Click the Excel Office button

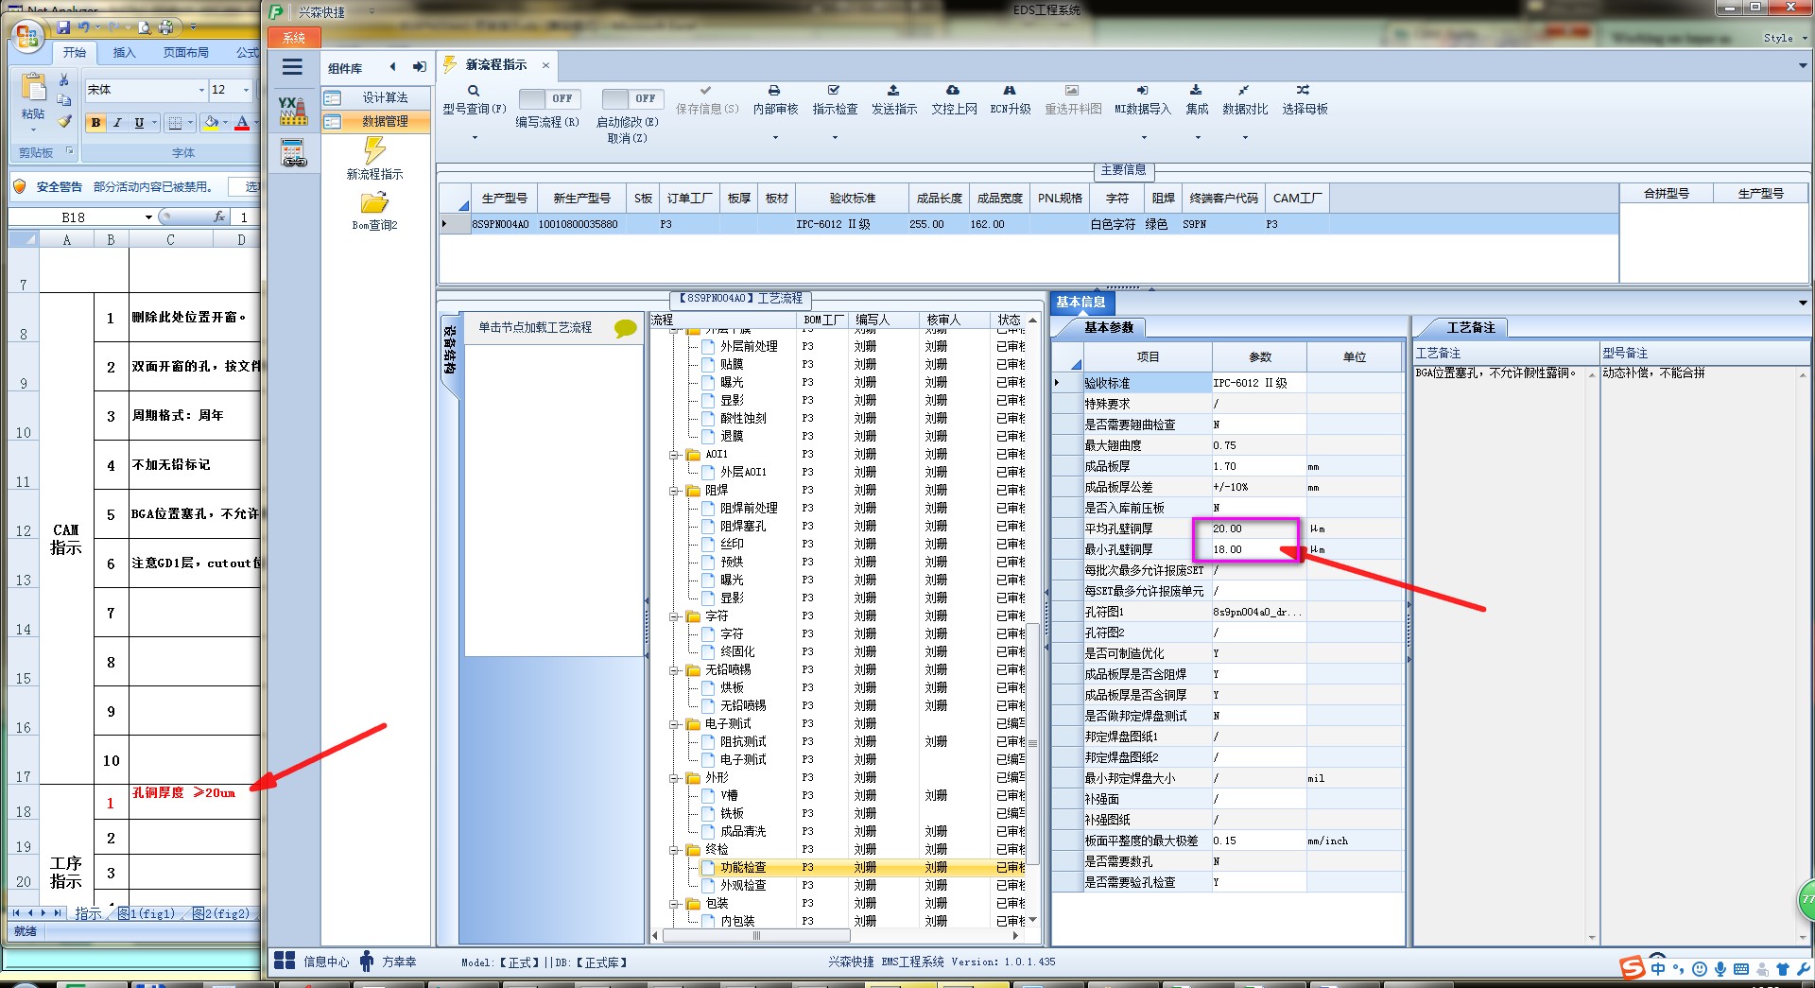[27, 37]
